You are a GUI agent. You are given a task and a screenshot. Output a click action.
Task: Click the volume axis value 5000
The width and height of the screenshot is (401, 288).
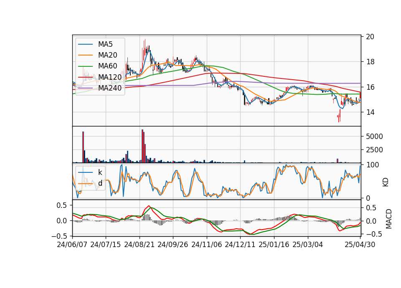[x=374, y=136]
